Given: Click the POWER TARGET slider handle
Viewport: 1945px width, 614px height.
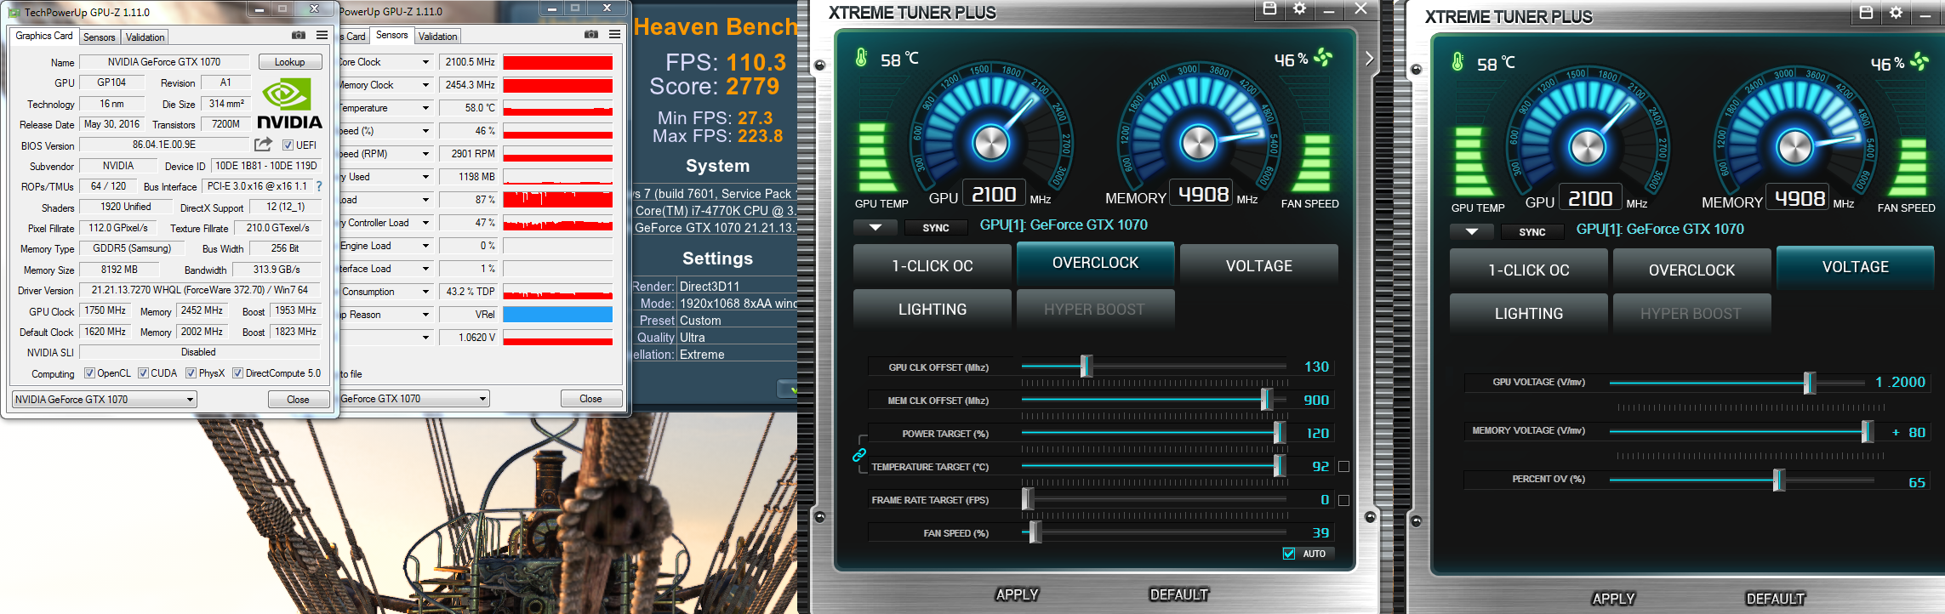Looking at the screenshot, I should pyautogui.click(x=1279, y=432).
